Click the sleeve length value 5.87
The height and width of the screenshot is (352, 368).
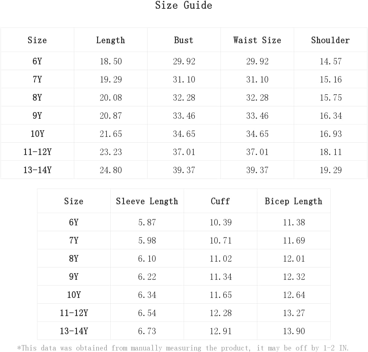click(x=147, y=222)
